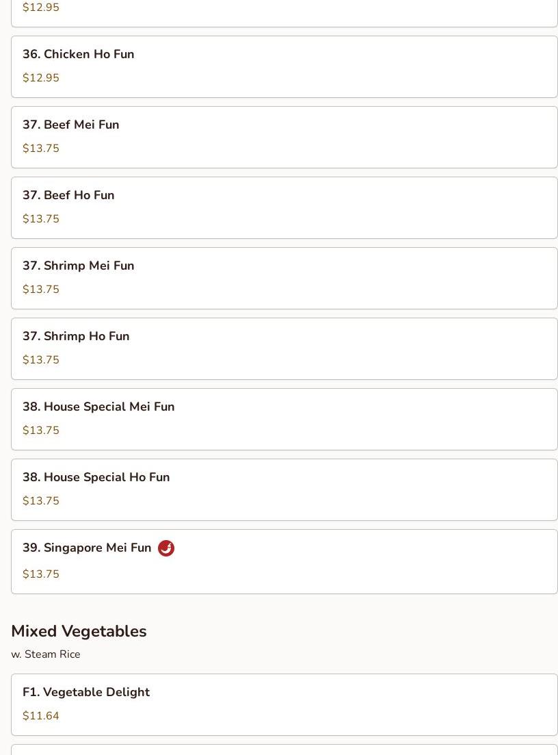Open the 36. Chicken Ho Fun item
The image size is (558, 755).
pos(284,66)
